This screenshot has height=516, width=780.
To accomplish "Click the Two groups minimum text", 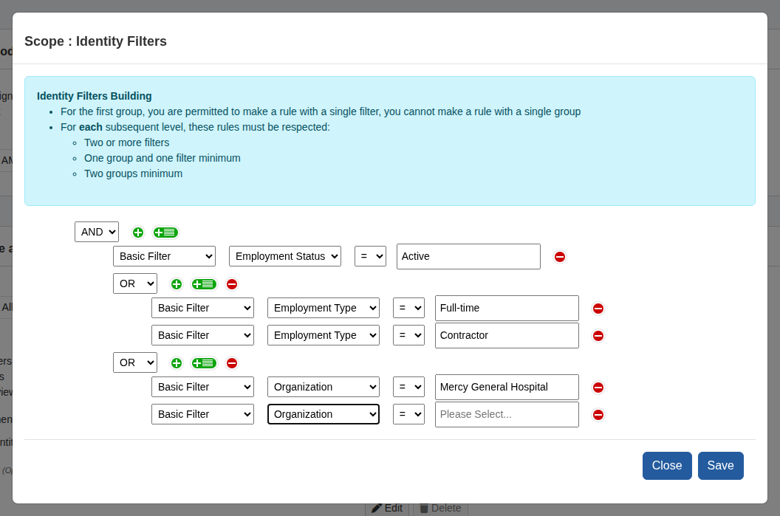I will (x=133, y=173).
